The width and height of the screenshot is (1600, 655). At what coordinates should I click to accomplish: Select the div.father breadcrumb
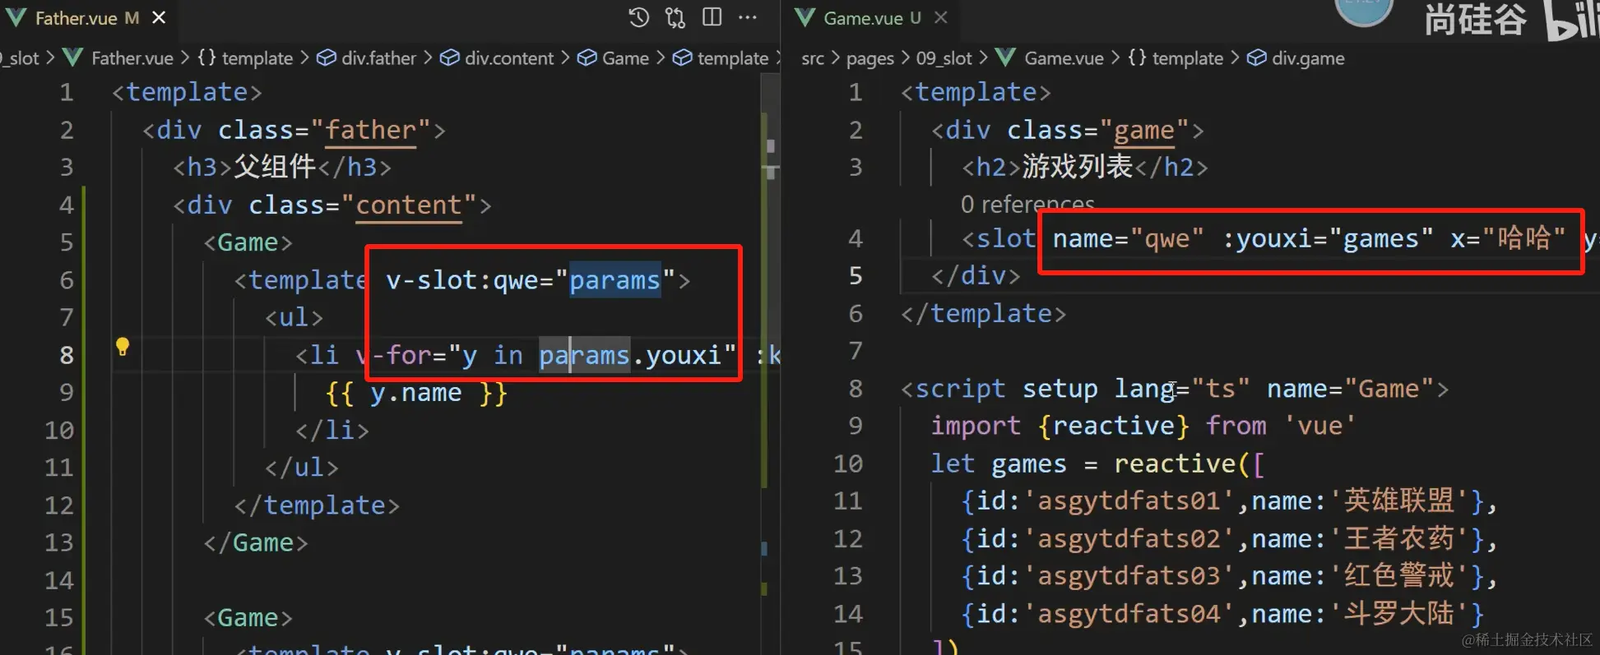pyautogui.click(x=367, y=58)
